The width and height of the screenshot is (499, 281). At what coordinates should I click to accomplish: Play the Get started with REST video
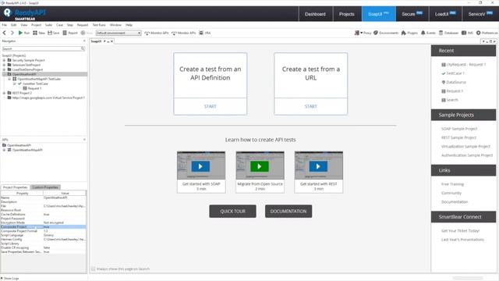(318, 166)
